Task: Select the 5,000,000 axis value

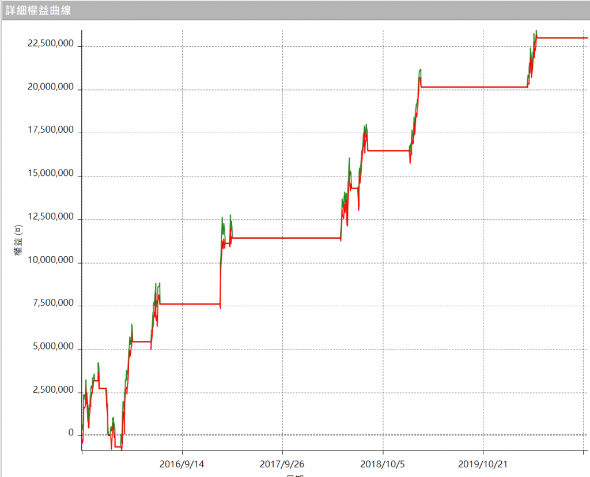Action: (53, 347)
